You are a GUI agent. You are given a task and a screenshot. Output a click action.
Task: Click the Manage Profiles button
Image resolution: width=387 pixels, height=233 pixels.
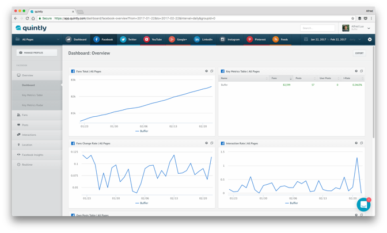pyautogui.click(x=37, y=52)
